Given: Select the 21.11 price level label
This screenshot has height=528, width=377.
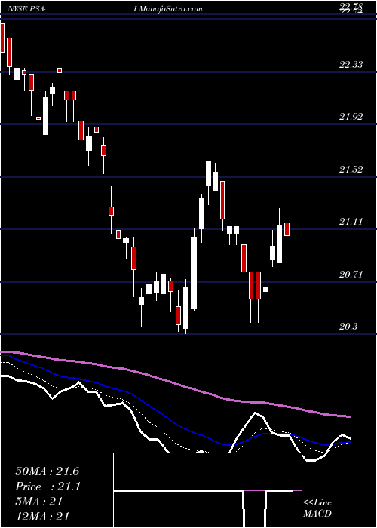Looking at the screenshot, I should point(351,221).
